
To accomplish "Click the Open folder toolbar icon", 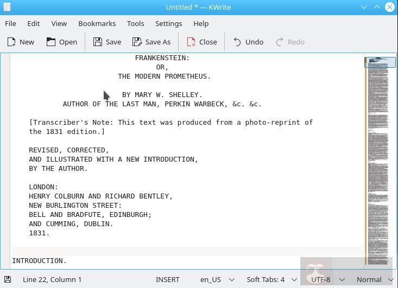I will 51,42.
